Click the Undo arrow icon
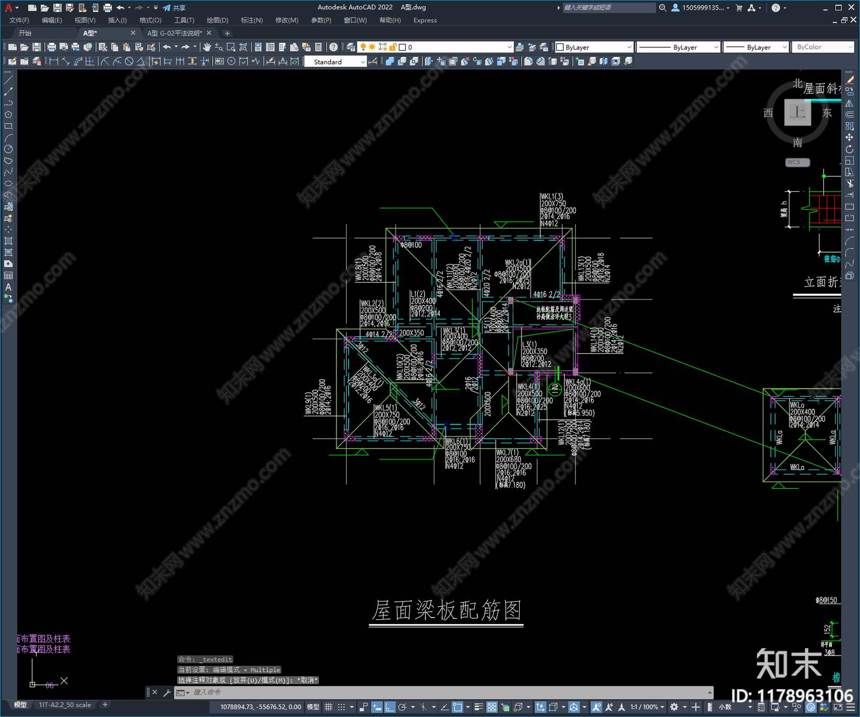The width and height of the screenshot is (860, 717). (x=167, y=47)
